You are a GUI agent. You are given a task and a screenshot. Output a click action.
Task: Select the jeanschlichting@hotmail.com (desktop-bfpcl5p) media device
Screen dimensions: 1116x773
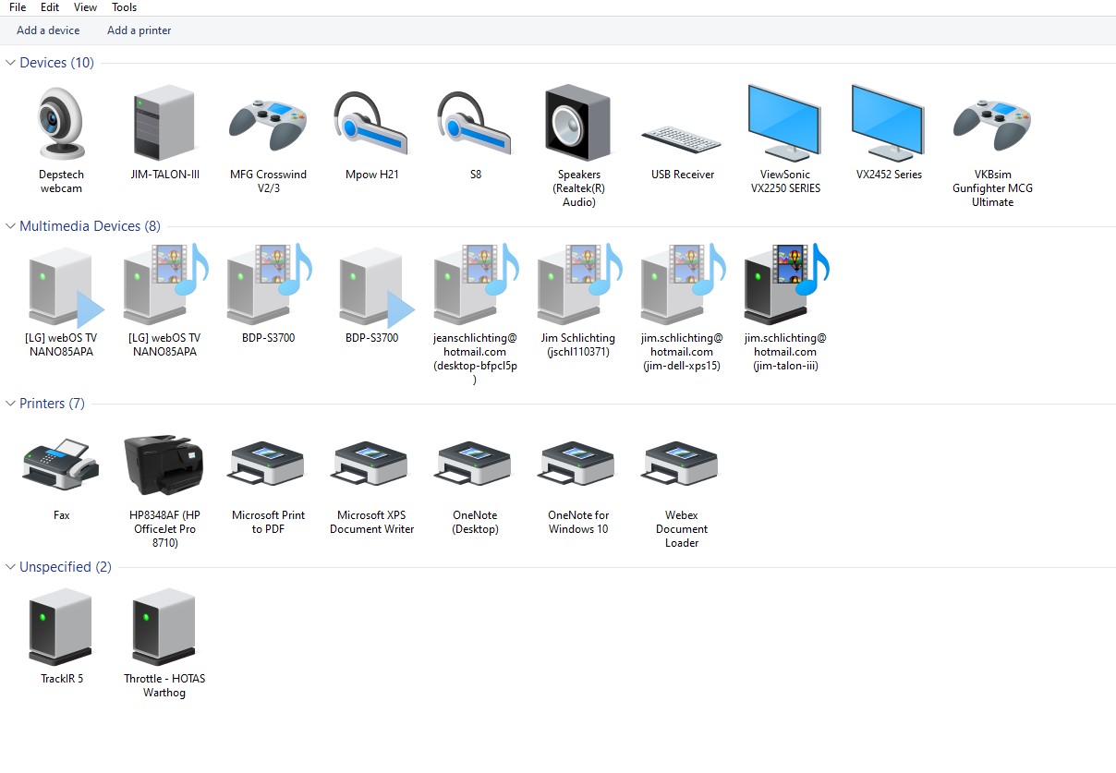475,286
